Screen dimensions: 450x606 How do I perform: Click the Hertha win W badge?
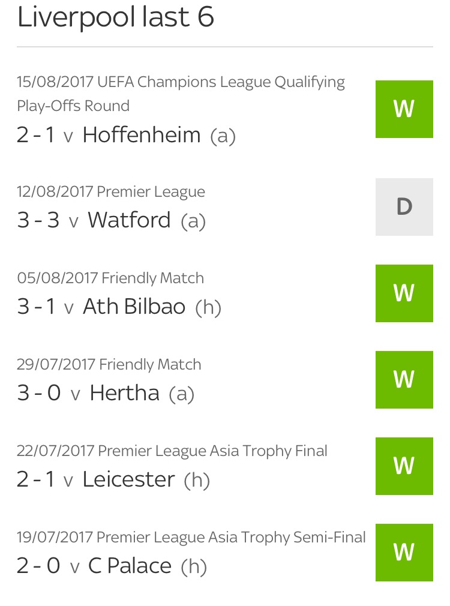click(x=404, y=380)
